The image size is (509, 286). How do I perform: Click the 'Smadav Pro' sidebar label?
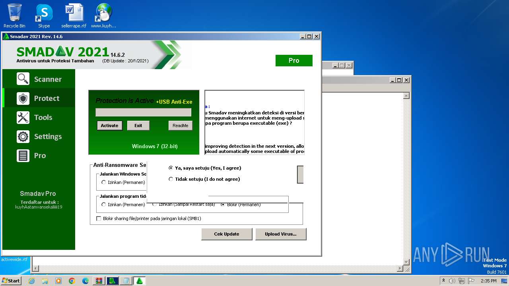[38, 194]
